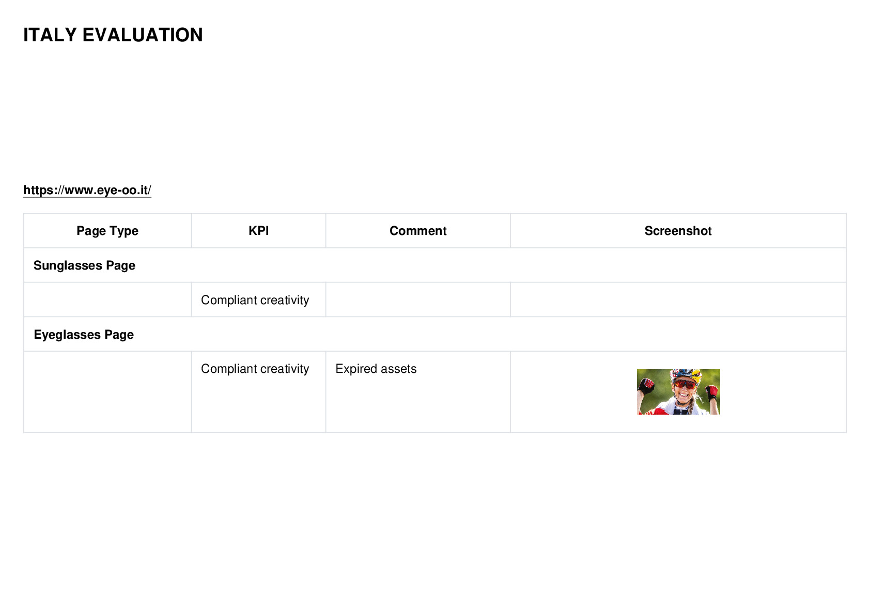
Task: Click the cyclist's red sunglasses in image
Action: coord(685,385)
